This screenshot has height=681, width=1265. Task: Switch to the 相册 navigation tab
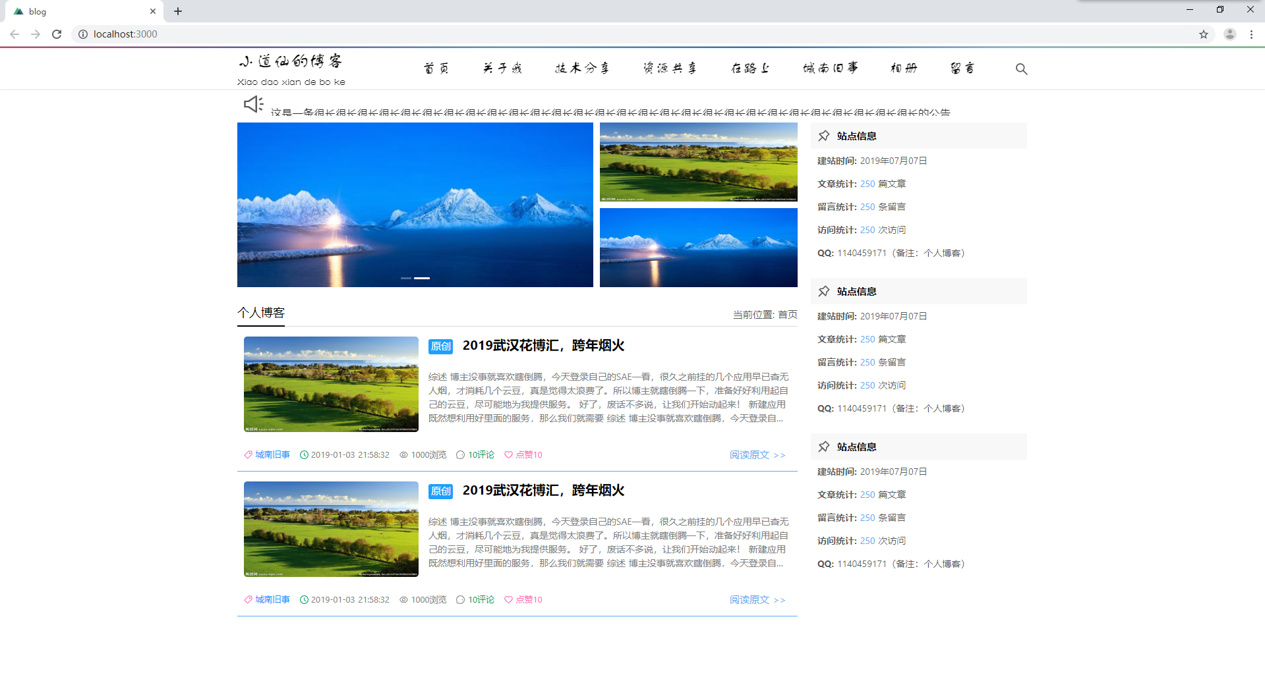coord(902,68)
